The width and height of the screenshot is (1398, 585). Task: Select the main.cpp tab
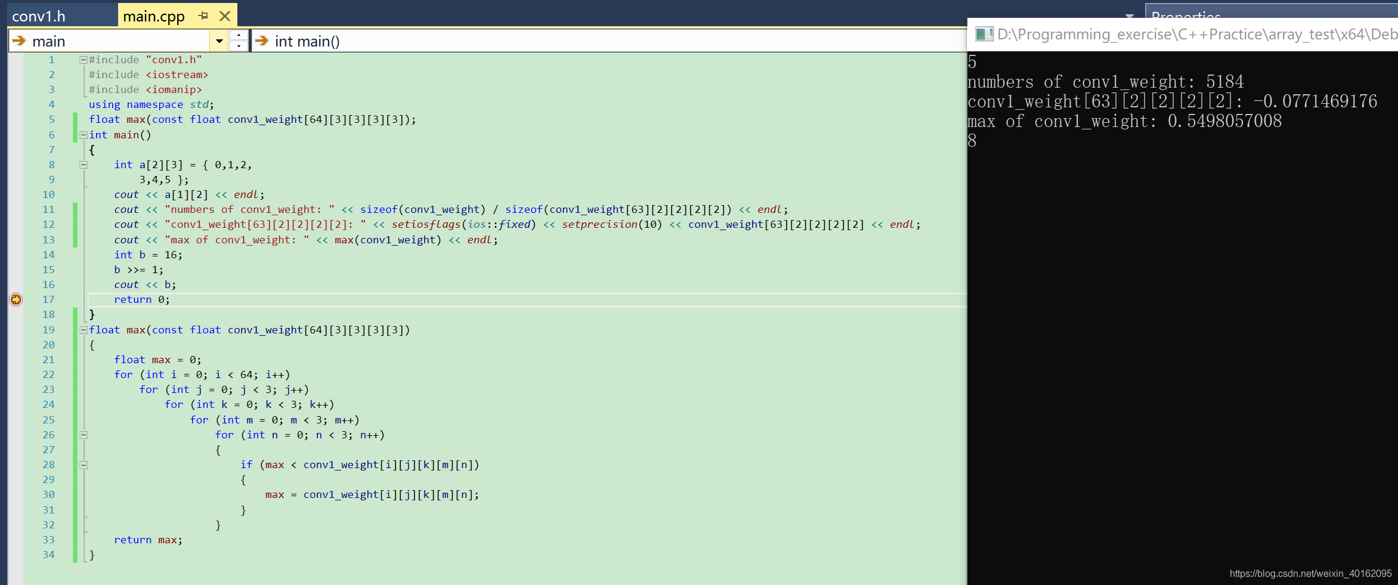[x=154, y=16]
